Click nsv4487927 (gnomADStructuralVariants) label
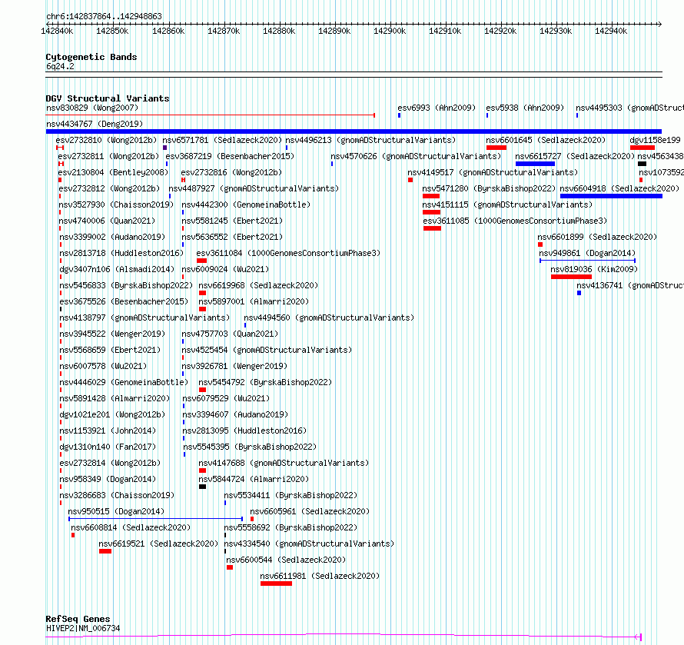 click(x=254, y=188)
